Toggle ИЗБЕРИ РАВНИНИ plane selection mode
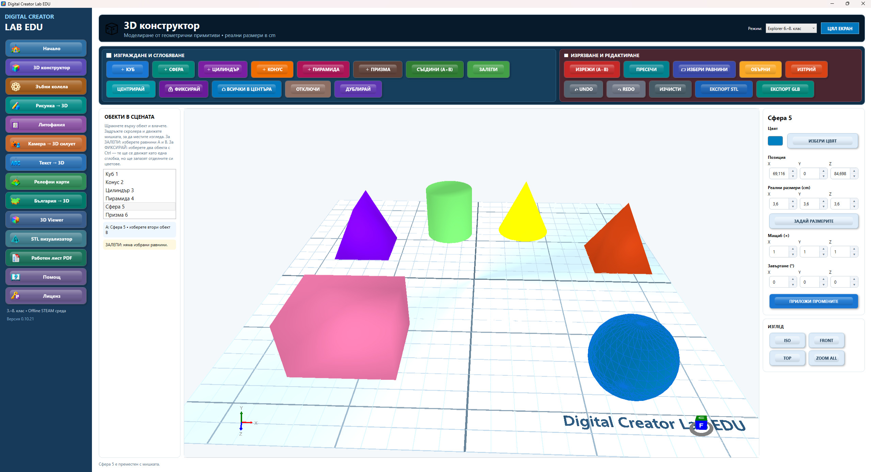 pos(704,69)
